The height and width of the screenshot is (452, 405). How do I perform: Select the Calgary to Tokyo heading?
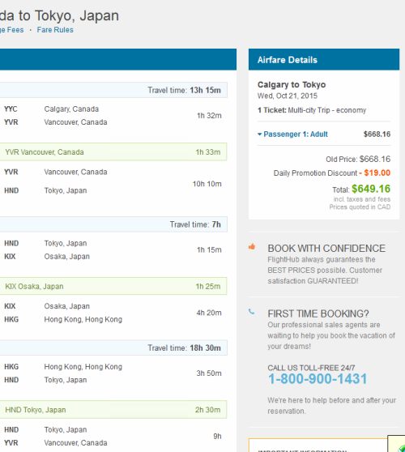(292, 84)
